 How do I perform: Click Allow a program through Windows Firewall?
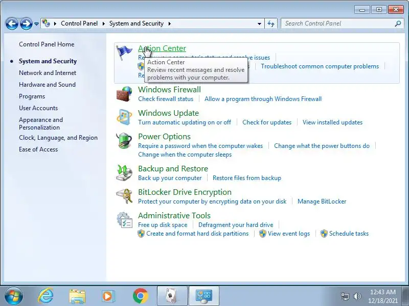(263, 99)
